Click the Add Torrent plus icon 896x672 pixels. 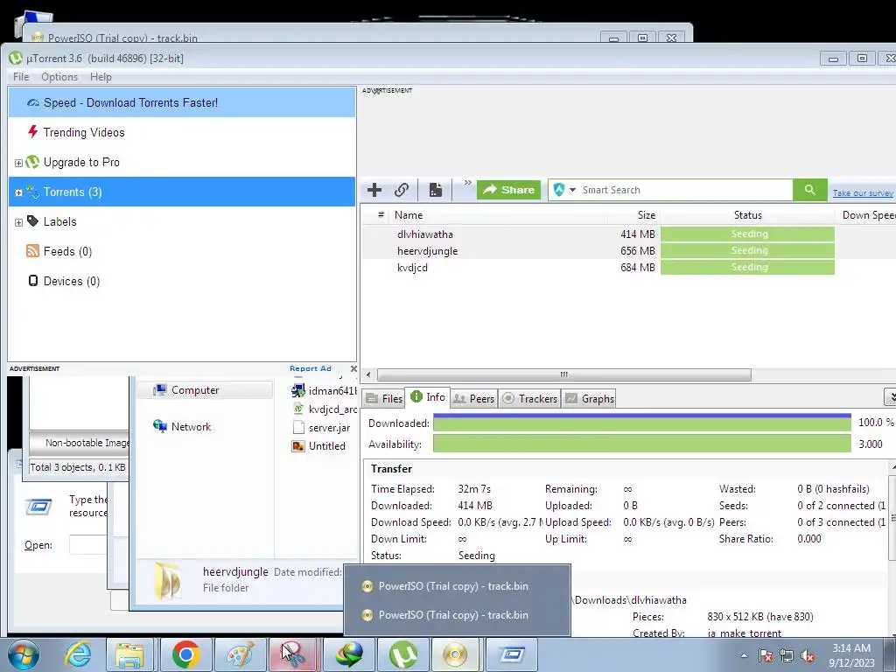pos(374,190)
